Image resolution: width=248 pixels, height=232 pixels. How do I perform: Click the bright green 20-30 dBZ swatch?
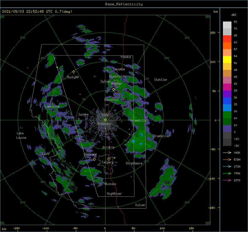click(227, 115)
